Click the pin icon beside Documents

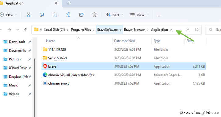tap(30, 50)
